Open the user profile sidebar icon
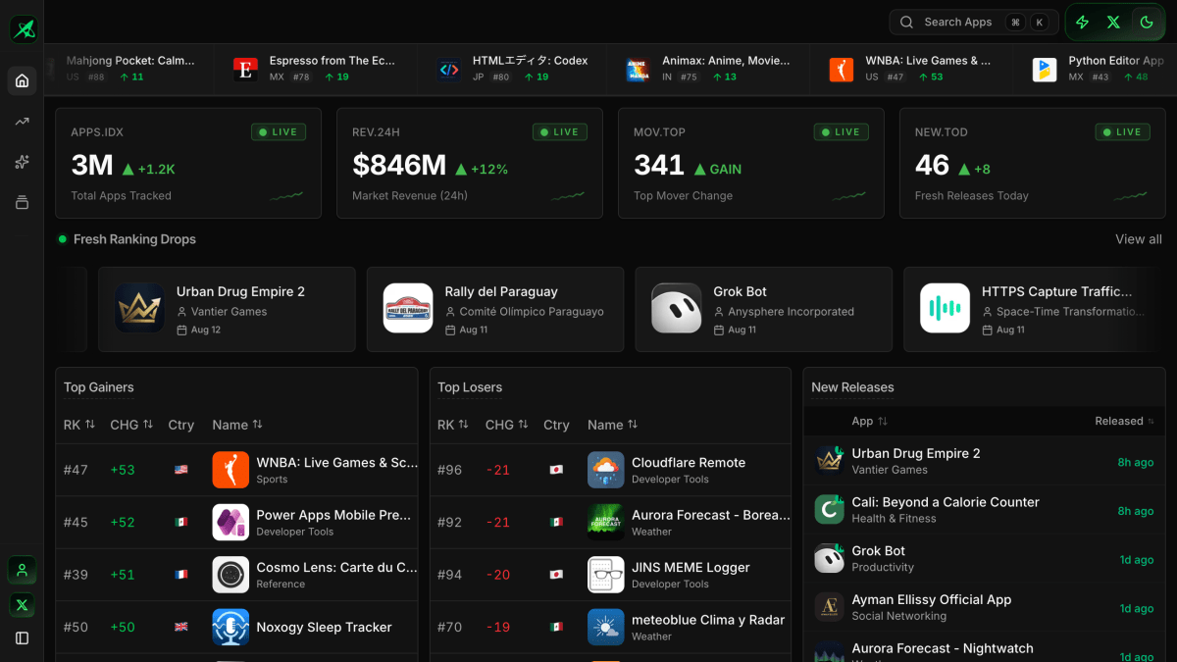The image size is (1177, 662). (23, 569)
